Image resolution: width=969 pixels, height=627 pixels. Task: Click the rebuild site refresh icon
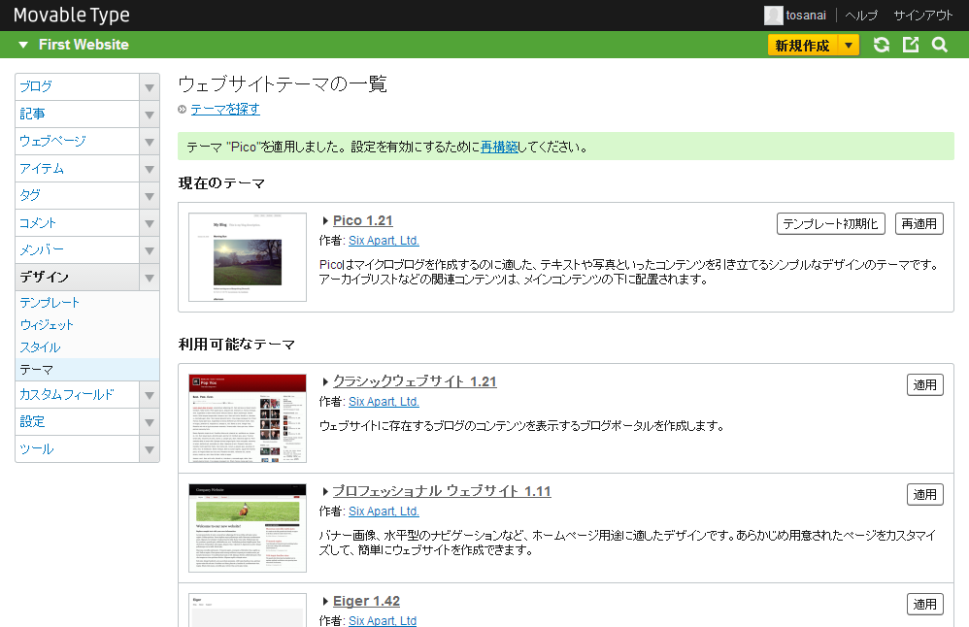click(x=882, y=45)
